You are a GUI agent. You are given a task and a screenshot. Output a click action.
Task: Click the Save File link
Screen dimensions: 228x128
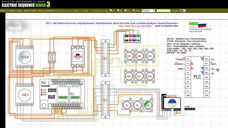(x=98, y=11)
